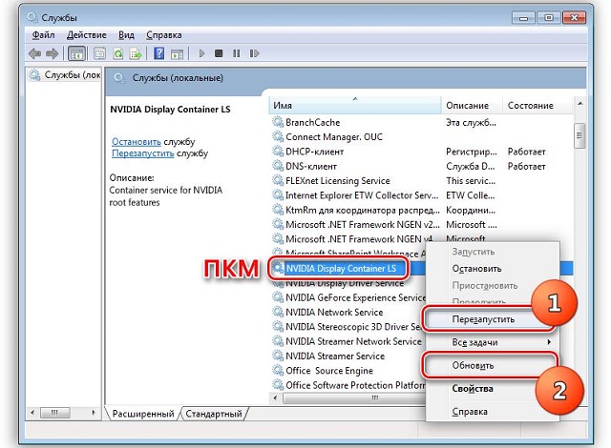Click the gear icon beside DNS-клиент

(x=278, y=166)
